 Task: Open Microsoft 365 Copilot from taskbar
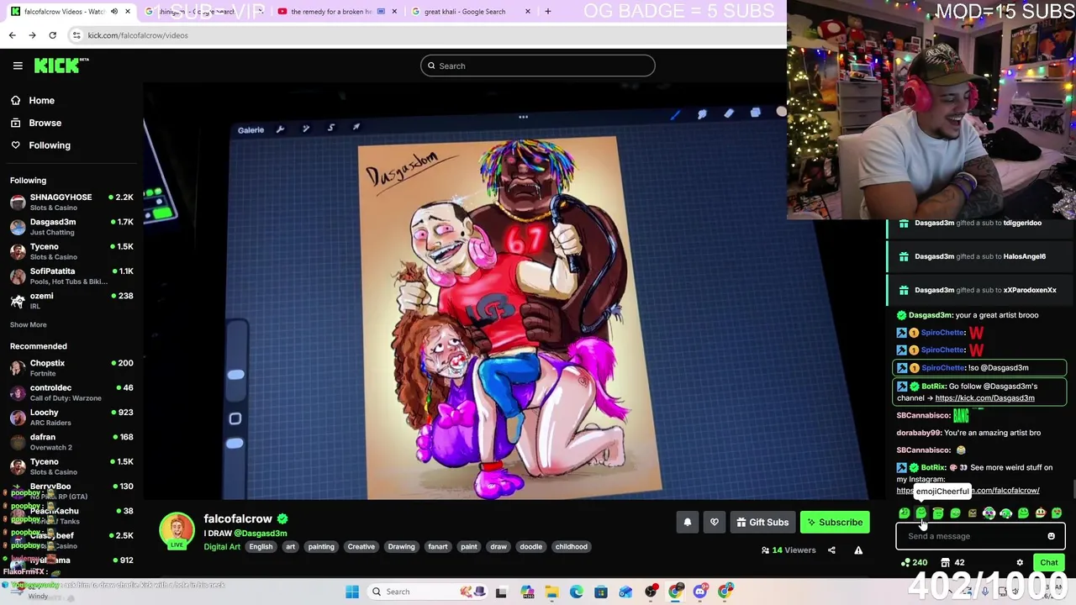coord(527,592)
